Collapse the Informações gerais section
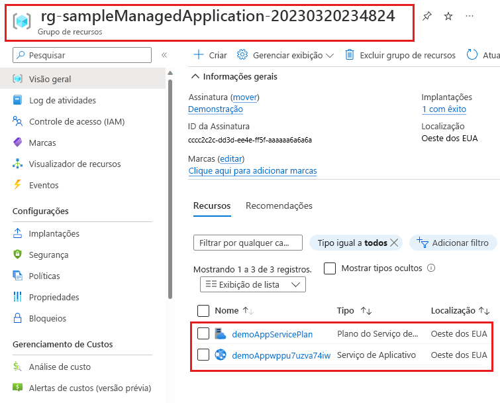This screenshot has width=500, height=403. (196, 77)
